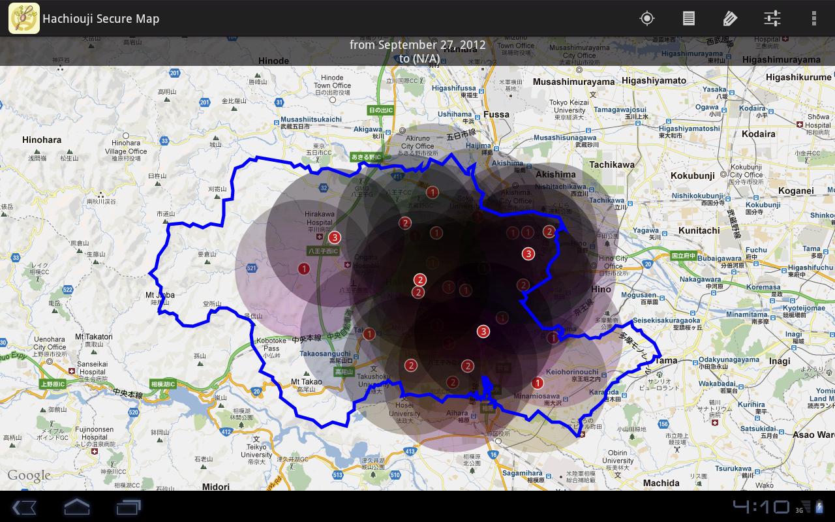Tap the 'Higashikurume' map label
Screen dimensions: 835x522
798,77
